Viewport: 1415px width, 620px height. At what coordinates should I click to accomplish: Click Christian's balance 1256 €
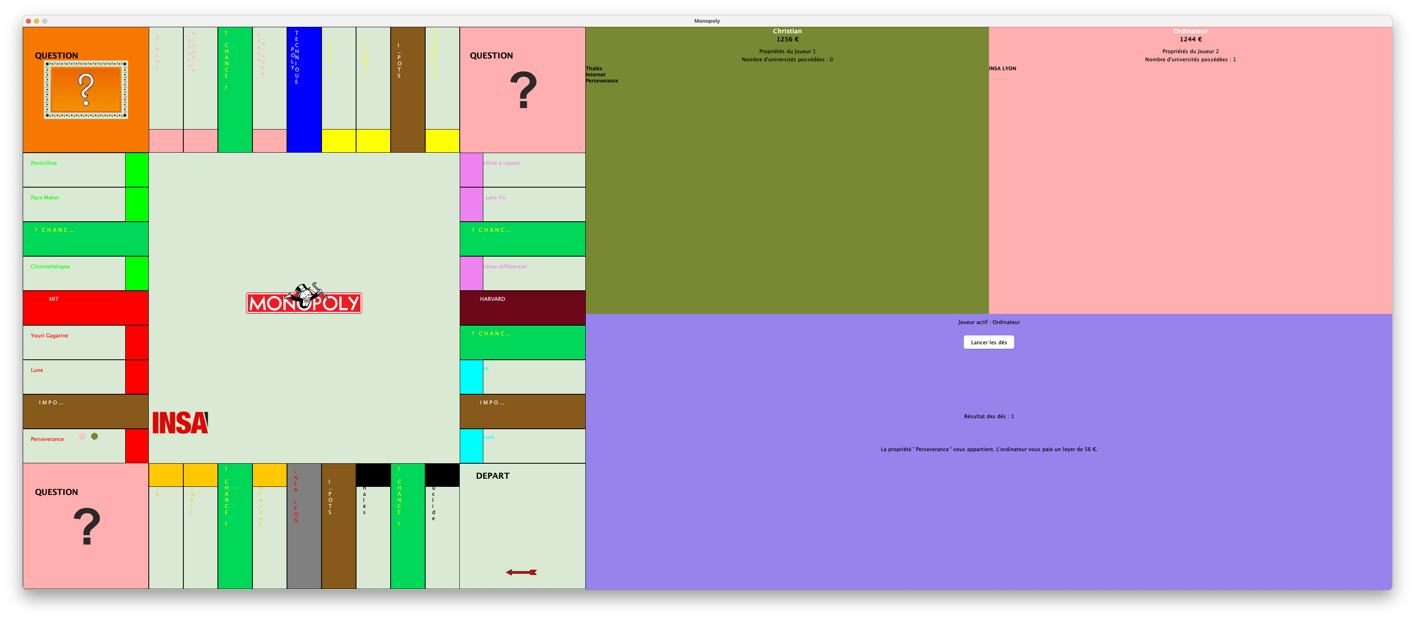click(x=787, y=39)
